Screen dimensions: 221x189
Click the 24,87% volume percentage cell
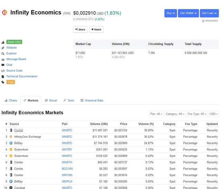[x=149, y=143]
